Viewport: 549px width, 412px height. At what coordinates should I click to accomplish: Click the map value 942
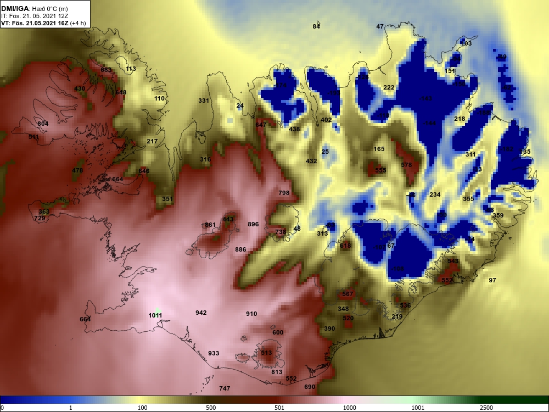pyautogui.click(x=201, y=313)
